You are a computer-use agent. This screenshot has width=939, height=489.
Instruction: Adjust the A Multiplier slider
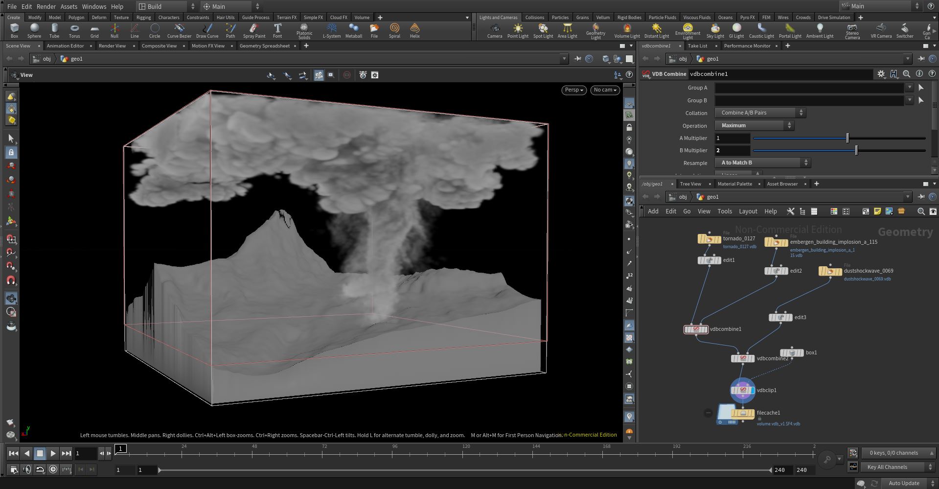click(839, 138)
